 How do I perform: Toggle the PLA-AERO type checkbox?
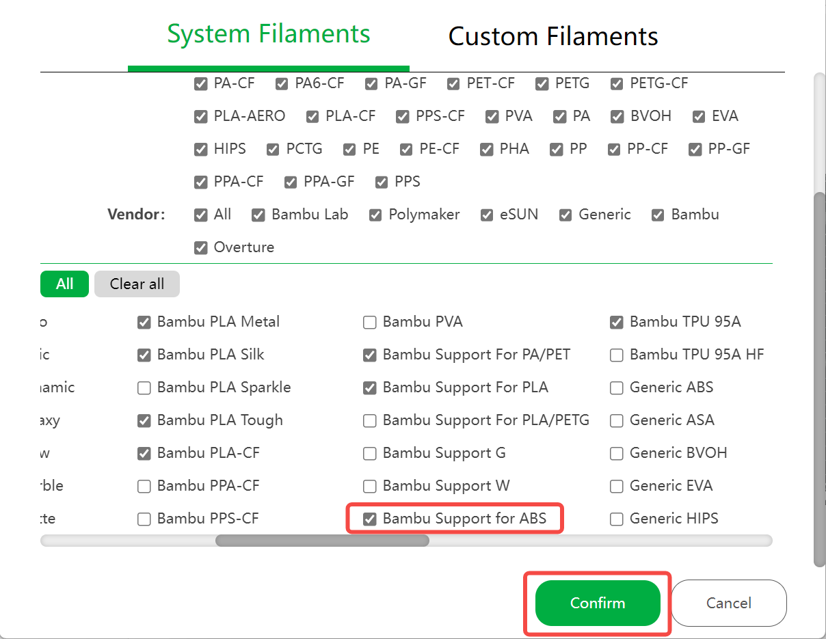tap(200, 116)
